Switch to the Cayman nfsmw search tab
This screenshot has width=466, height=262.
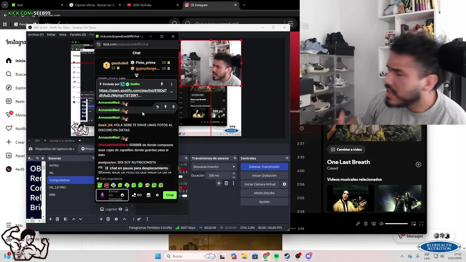(95, 5)
